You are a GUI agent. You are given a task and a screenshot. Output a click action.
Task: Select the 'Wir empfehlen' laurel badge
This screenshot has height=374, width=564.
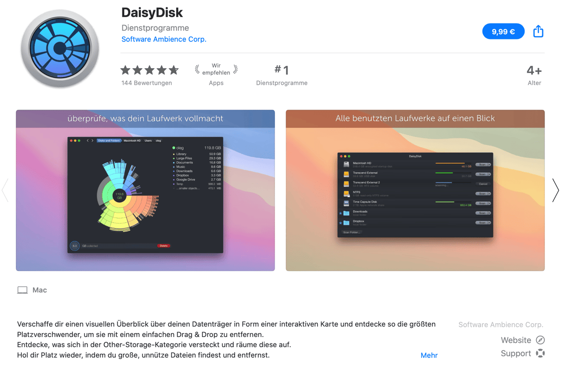click(x=216, y=69)
